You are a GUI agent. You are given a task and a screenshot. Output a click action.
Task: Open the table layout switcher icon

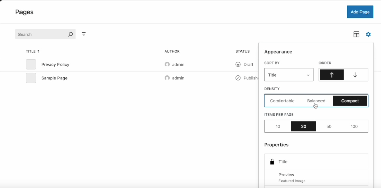(x=356, y=34)
